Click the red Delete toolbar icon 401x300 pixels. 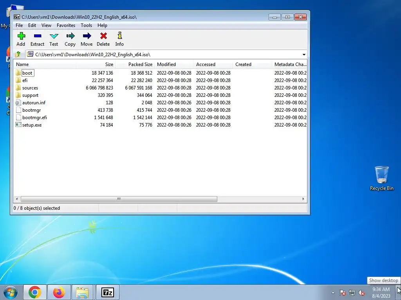pos(103,36)
